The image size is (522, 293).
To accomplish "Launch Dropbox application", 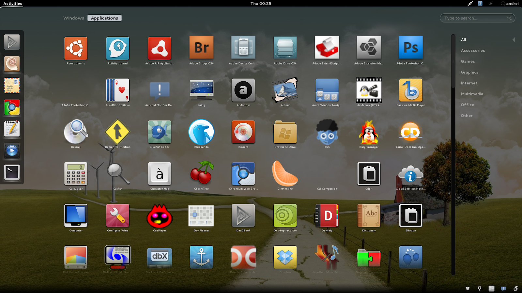I will 285,257.
